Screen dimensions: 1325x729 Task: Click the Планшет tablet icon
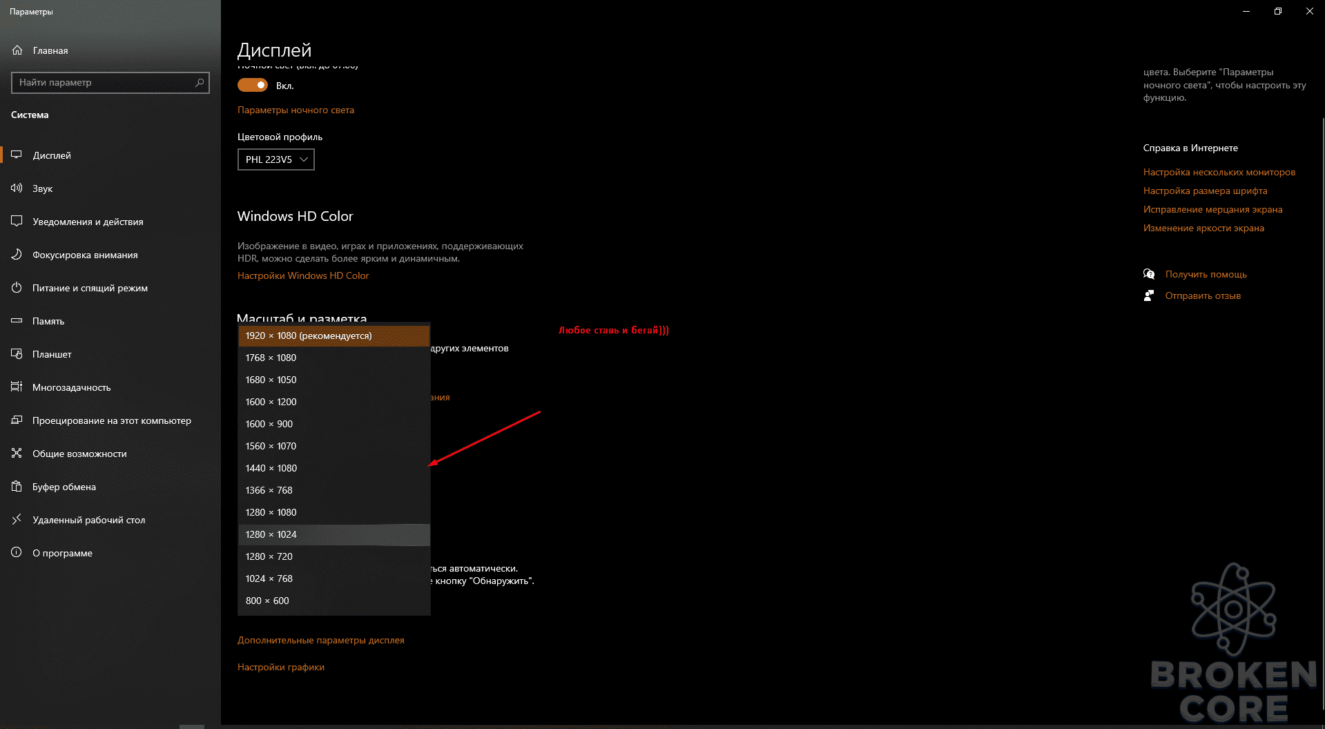tap(17, 354)
